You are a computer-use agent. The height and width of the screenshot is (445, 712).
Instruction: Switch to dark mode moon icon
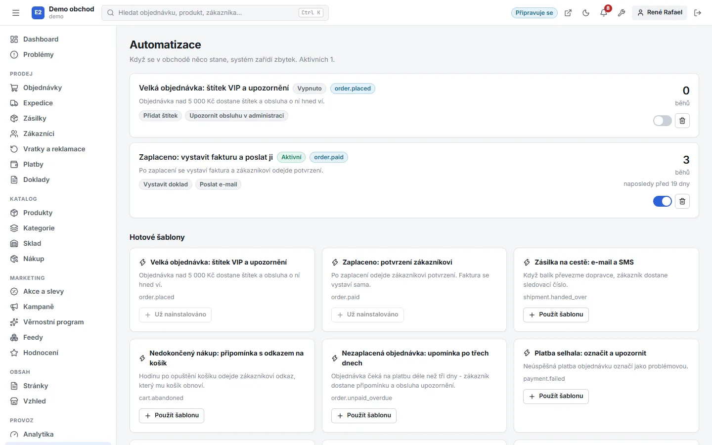click(x=586, y=13)
